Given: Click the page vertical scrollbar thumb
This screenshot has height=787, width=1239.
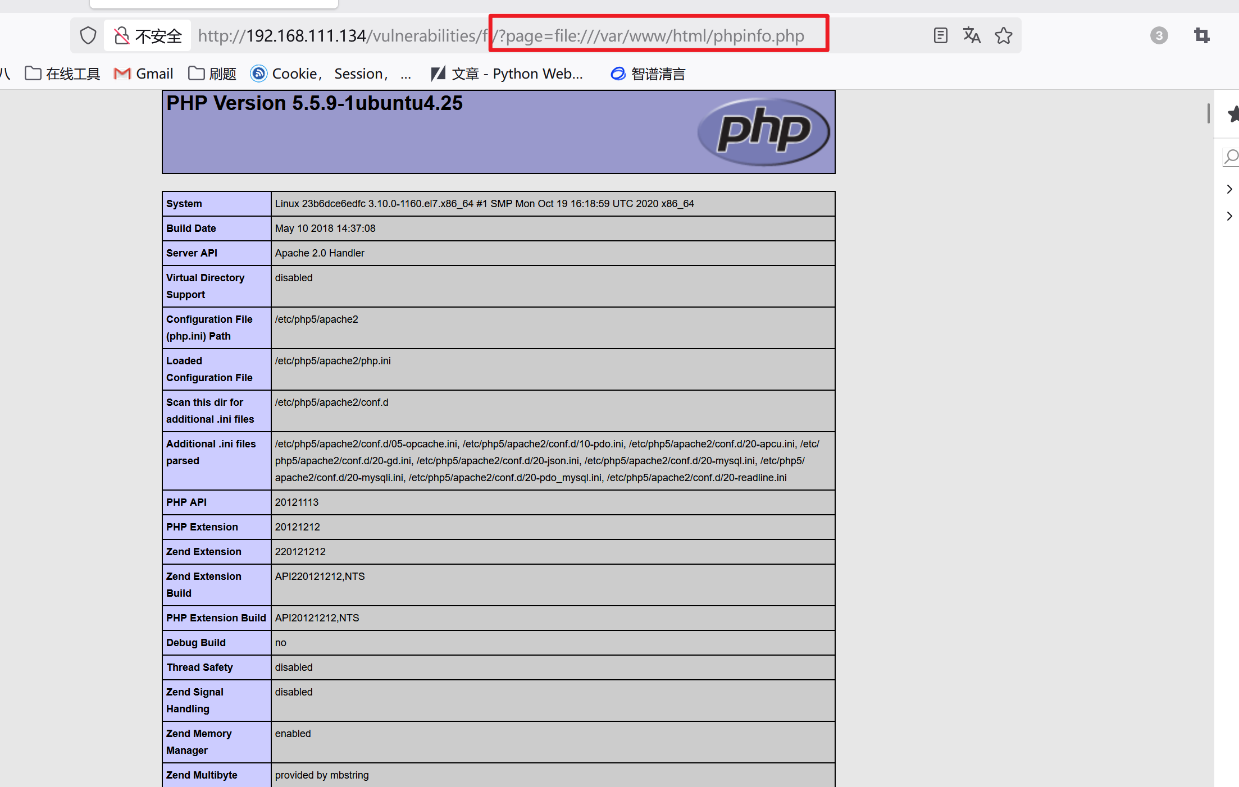Looking at the screenshot, I should coord(1208,113).
